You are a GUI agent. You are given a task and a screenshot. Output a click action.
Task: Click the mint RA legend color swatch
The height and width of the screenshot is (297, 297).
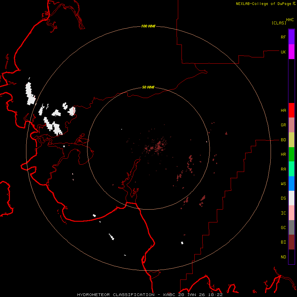[x=291, y=169]
